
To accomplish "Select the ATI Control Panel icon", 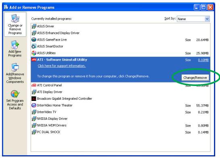I will (34, 85).
